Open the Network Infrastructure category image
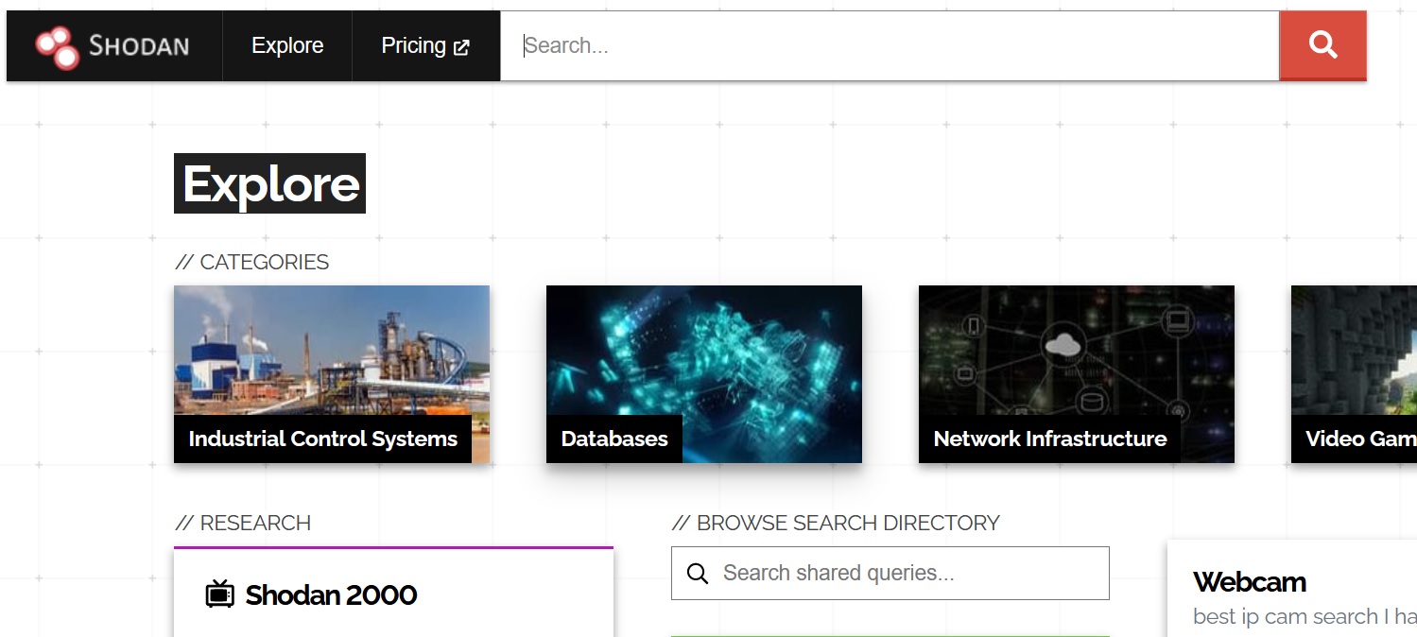 click(1076, 359)
